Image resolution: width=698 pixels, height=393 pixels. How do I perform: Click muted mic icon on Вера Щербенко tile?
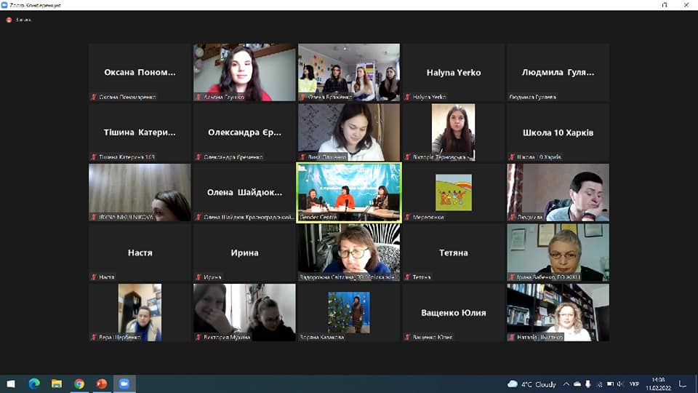pos(94,337)
